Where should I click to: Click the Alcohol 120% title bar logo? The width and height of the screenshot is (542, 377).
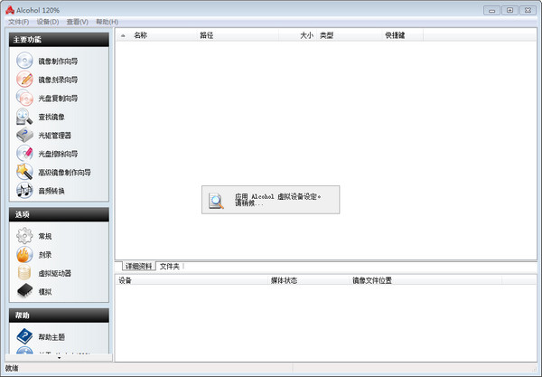coord(10,10)
